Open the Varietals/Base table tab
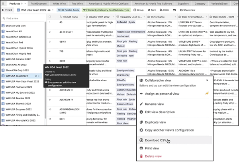 [219, 4]
